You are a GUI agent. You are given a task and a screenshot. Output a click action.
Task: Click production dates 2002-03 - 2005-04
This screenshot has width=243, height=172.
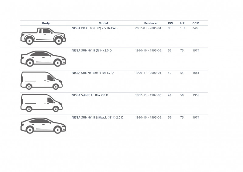tap(148, 28)
